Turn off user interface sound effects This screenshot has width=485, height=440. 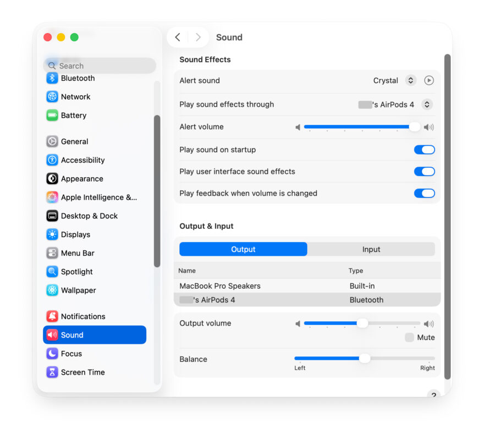(x=424, y=172)
